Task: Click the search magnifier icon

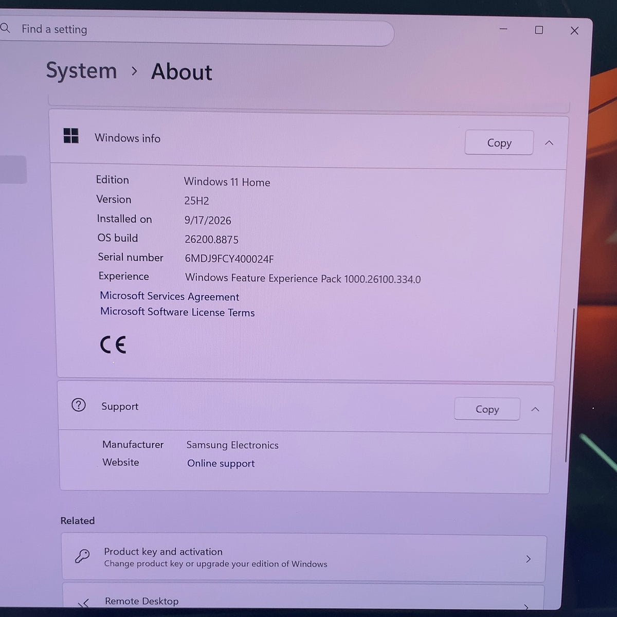Action: pyautogui.click(x=5, y=28)
